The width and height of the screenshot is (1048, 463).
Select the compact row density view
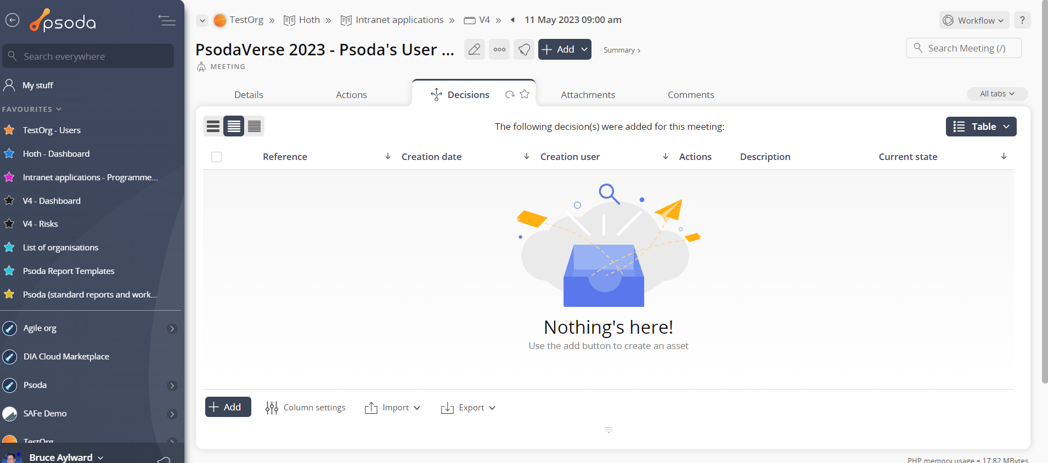click(x=213, y=127)
